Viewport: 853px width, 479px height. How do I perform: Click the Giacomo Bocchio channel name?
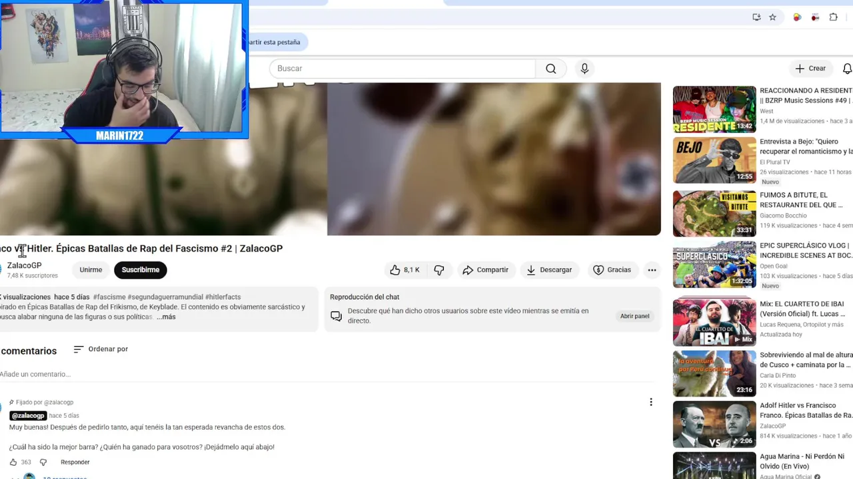[783, 216]
